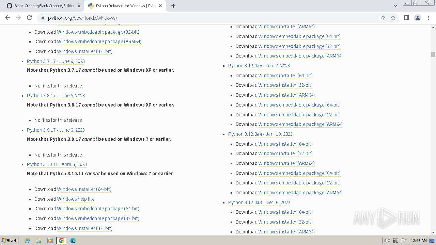Close the Blank-Grabber GitHub tab
436x245 pixels.
pos(79,6)
